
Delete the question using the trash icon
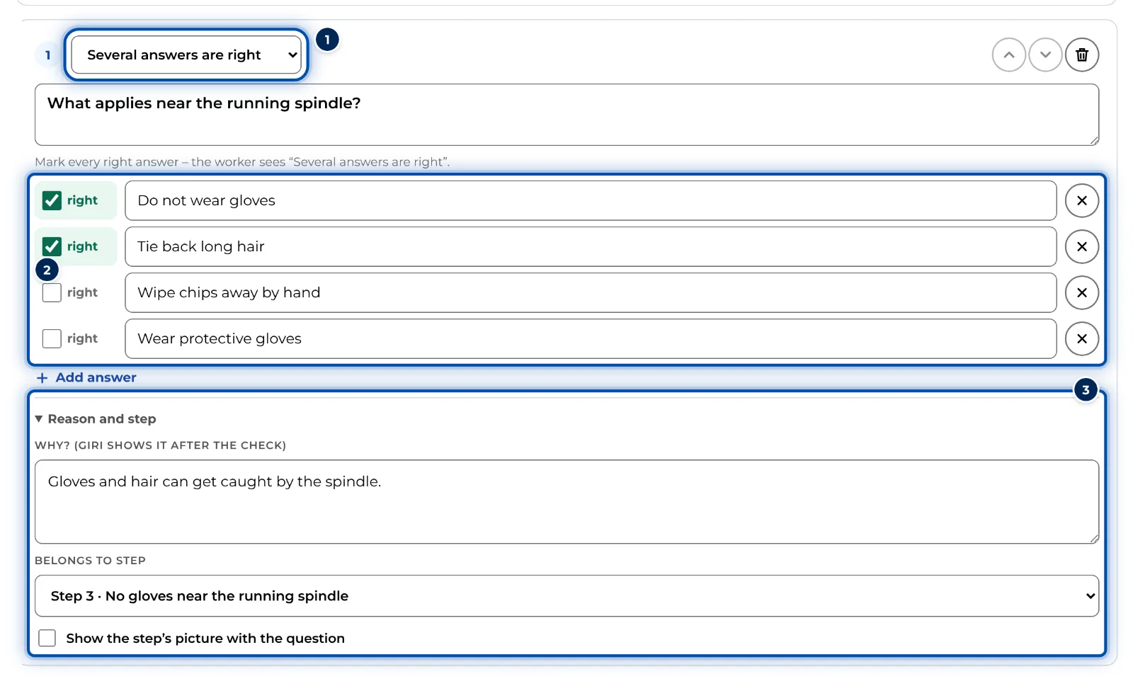coord(1082,55)
